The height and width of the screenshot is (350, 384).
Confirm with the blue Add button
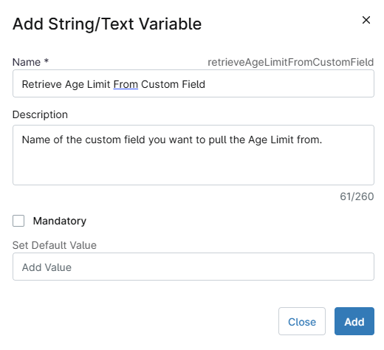[x=354, y=321]
